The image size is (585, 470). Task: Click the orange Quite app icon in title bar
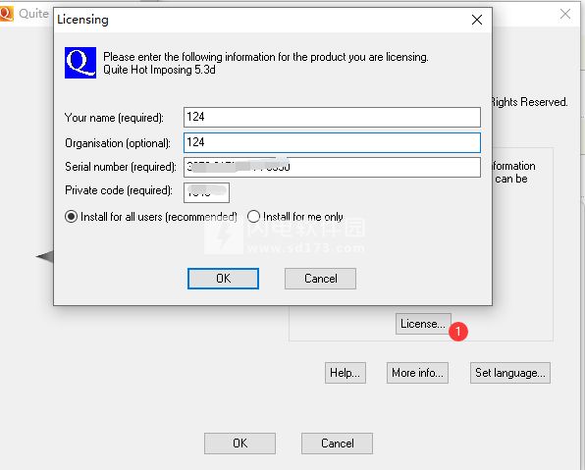(x=6, y=14)
